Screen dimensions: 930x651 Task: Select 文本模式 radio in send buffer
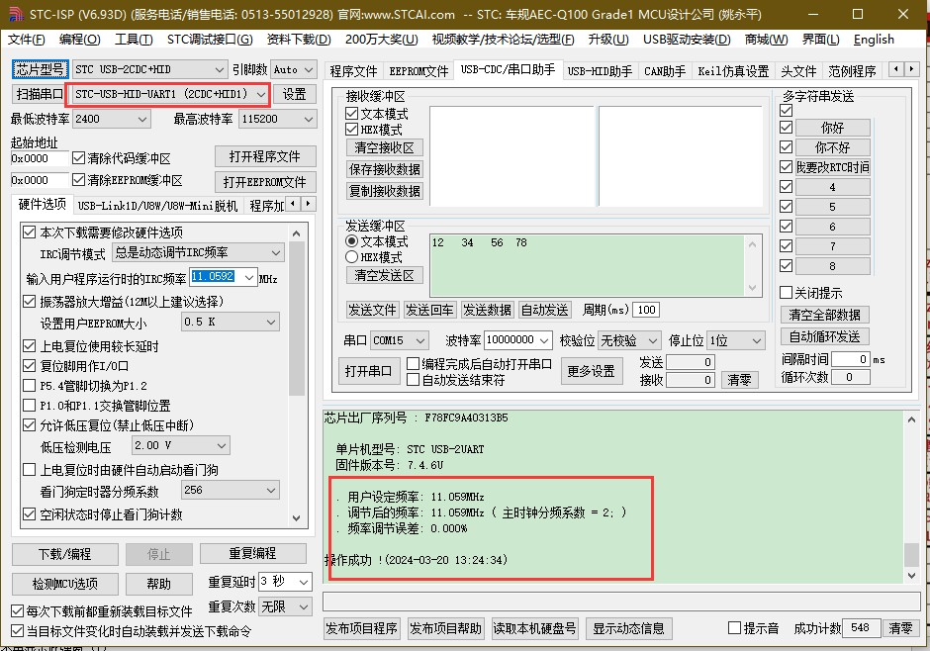[x=351, y=241]
